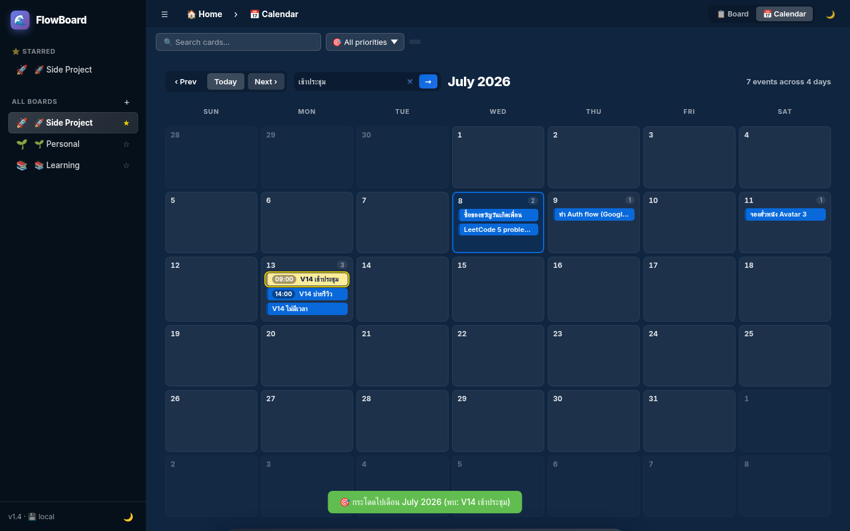Dismiss the green jump notification toast
The image size is (850, 531).
point(425,502)
